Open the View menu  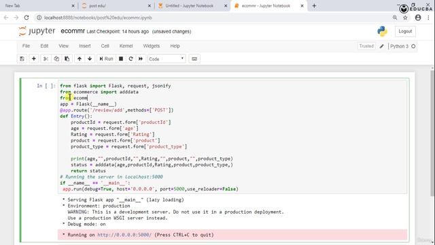63,46
